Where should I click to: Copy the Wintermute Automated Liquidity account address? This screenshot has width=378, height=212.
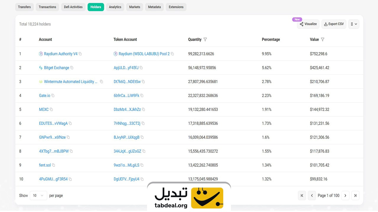tap(101, 82)
